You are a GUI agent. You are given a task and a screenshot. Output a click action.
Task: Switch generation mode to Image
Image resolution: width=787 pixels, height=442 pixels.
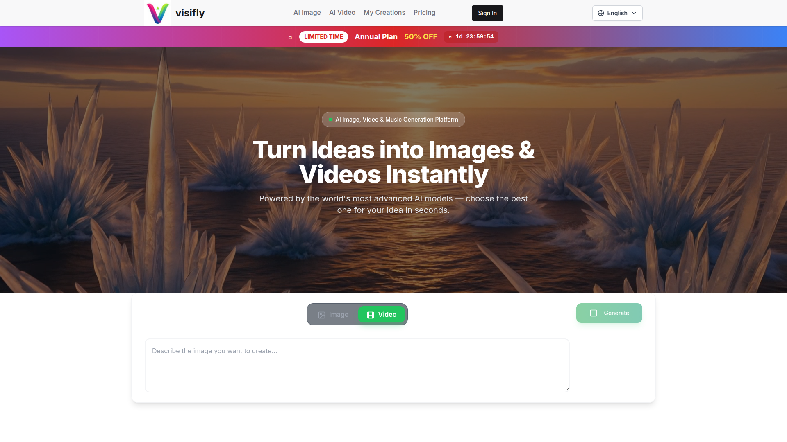coord(333,315)
